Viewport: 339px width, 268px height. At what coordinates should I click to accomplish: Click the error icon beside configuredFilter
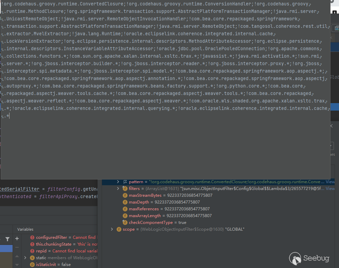[x=32, y=237]
